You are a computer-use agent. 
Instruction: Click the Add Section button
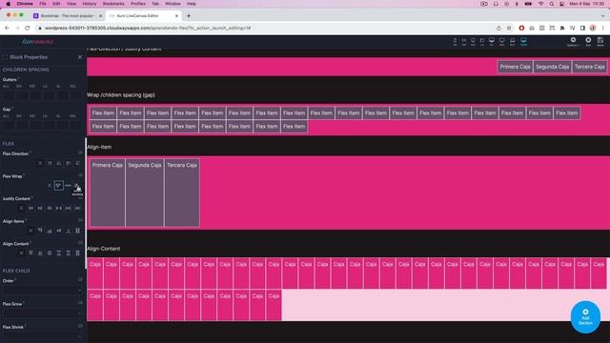(585, 317)
